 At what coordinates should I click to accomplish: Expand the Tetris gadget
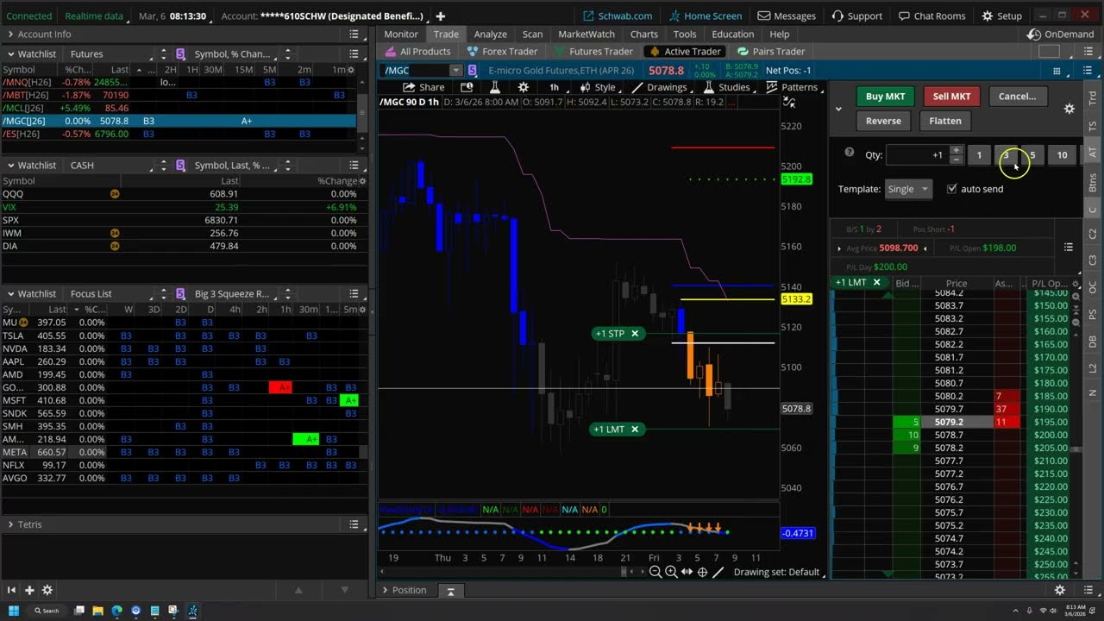[x=11, y=524]
